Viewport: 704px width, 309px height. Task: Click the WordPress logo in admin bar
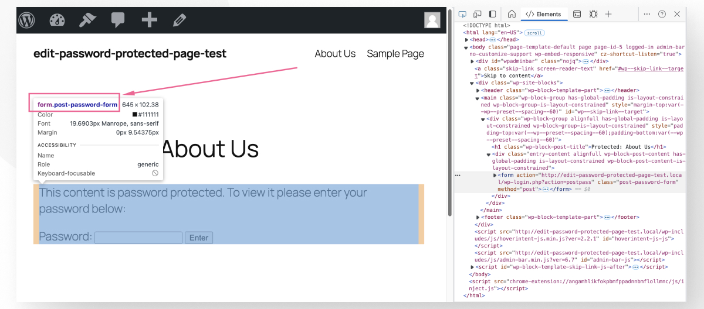tap(27, 20)
